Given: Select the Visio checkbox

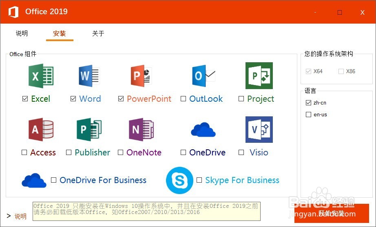Looking at the screenshot, I should (x=241, y=153).
